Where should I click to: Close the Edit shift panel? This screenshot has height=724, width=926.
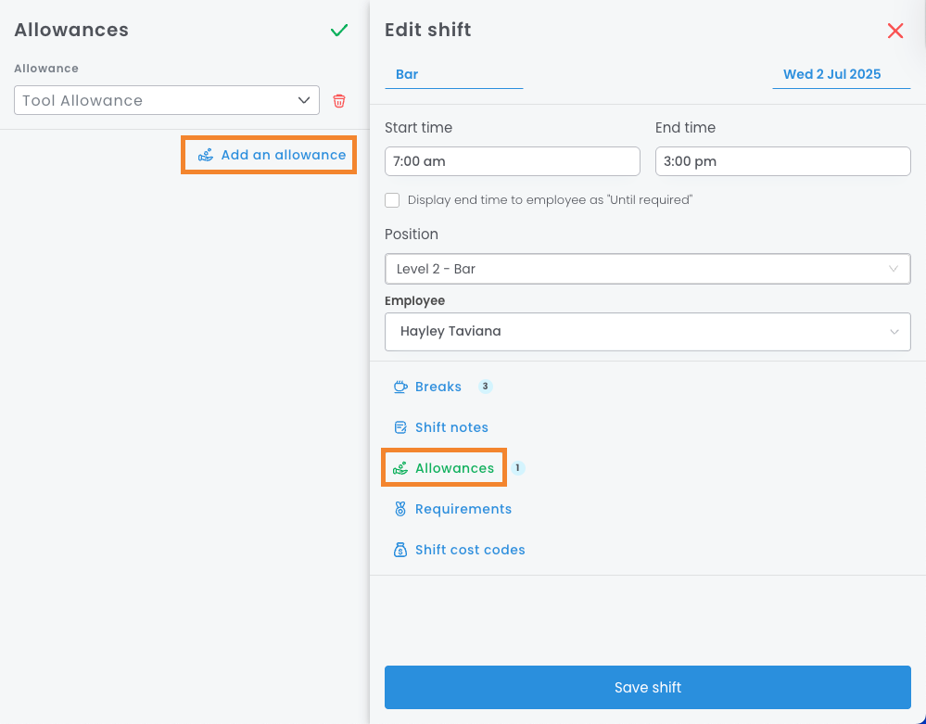coord(895,31)
